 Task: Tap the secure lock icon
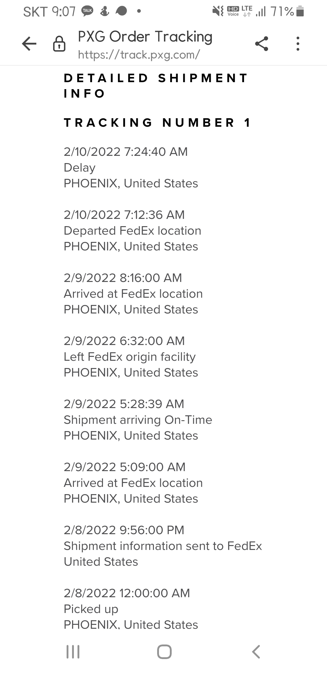[x=59, y=44]
